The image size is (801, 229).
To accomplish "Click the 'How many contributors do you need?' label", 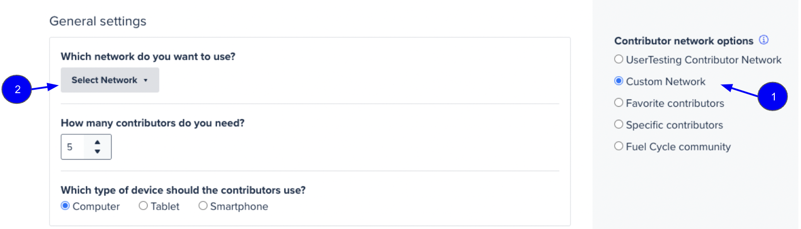I will click(x=152, y=123).
